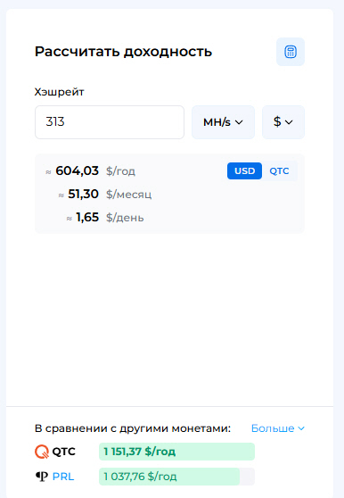The image size is (344, 498).
Task: Switch earnings display to QTC
Action: click(279, 170)
